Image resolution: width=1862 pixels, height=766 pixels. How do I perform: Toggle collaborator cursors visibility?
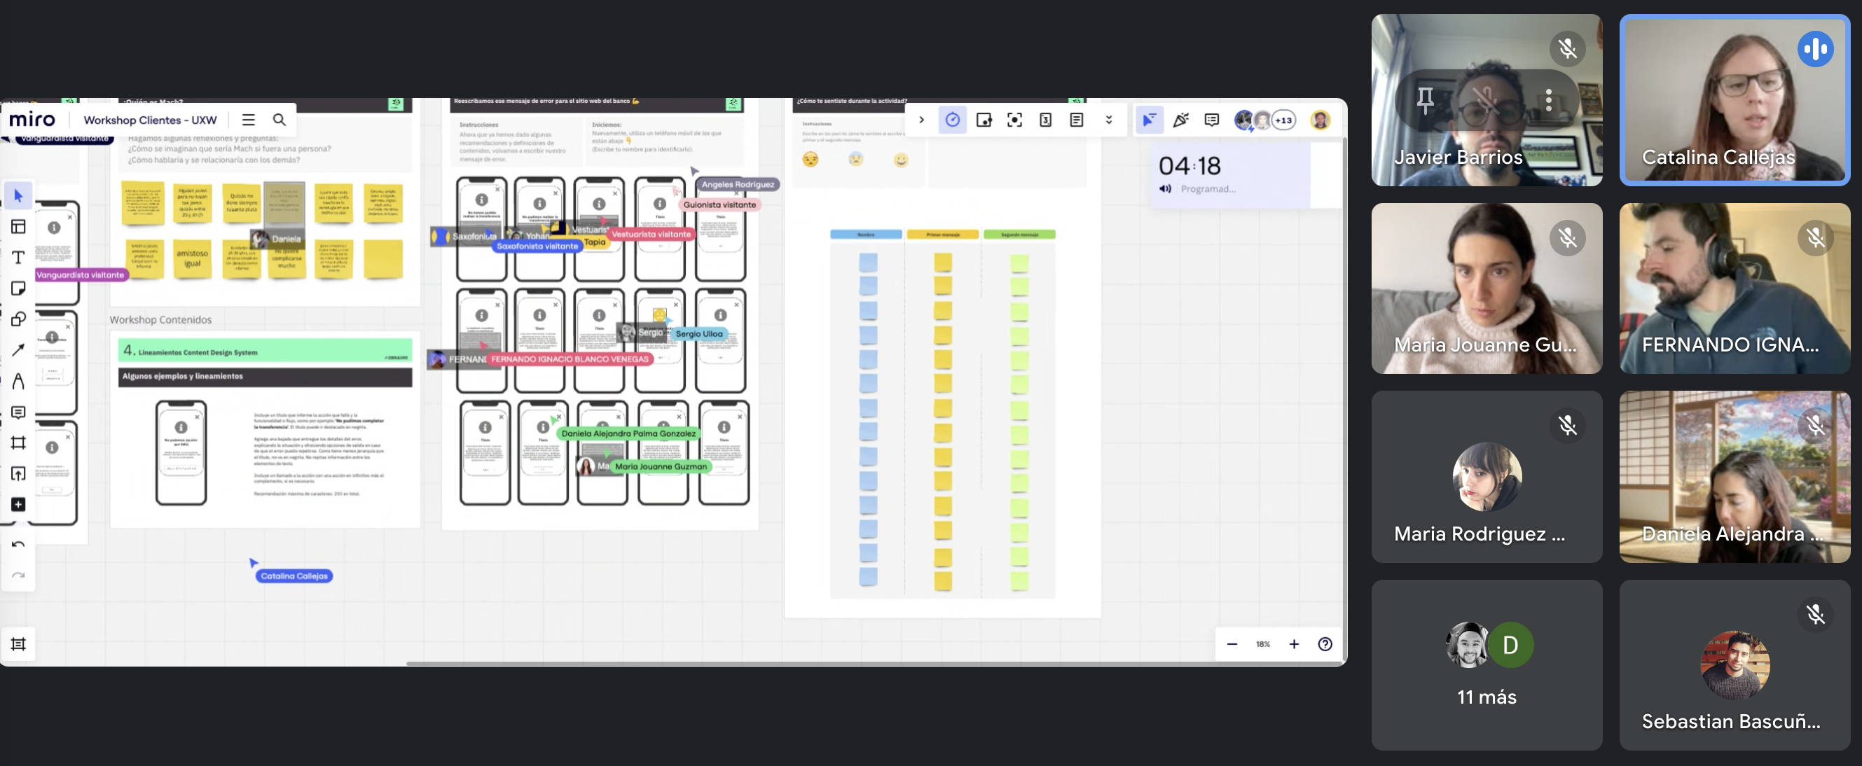point(1149,120)
